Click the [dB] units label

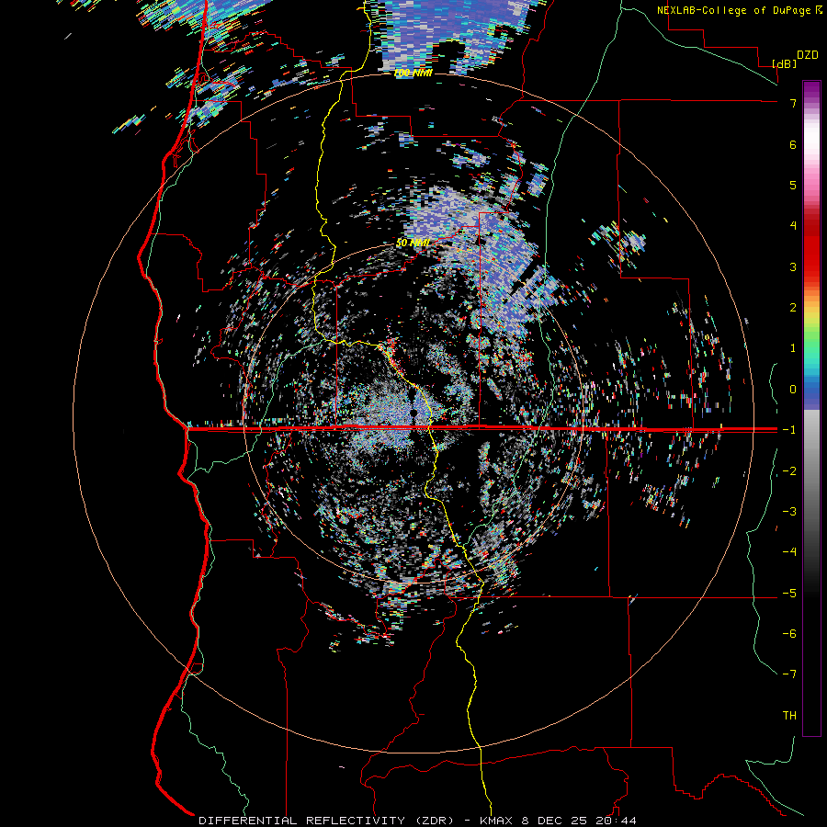785,63
